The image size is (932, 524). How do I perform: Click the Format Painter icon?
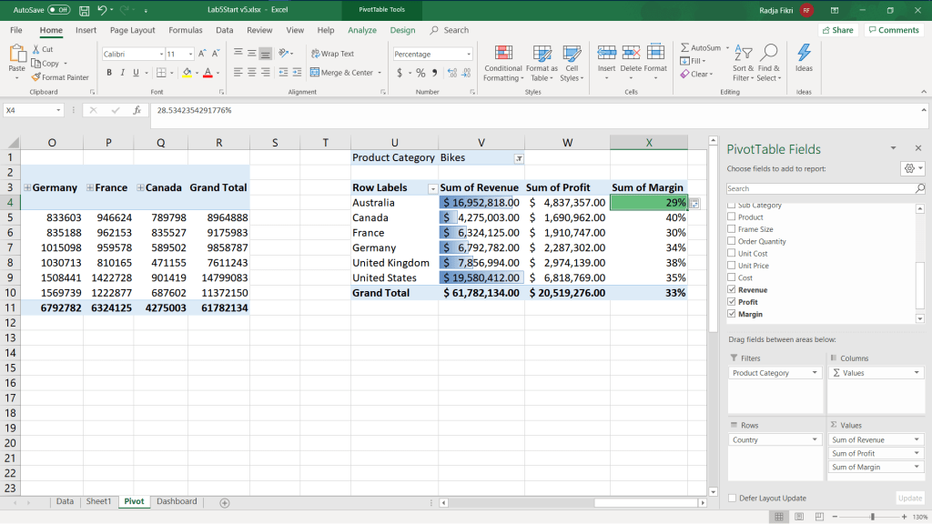35,77
